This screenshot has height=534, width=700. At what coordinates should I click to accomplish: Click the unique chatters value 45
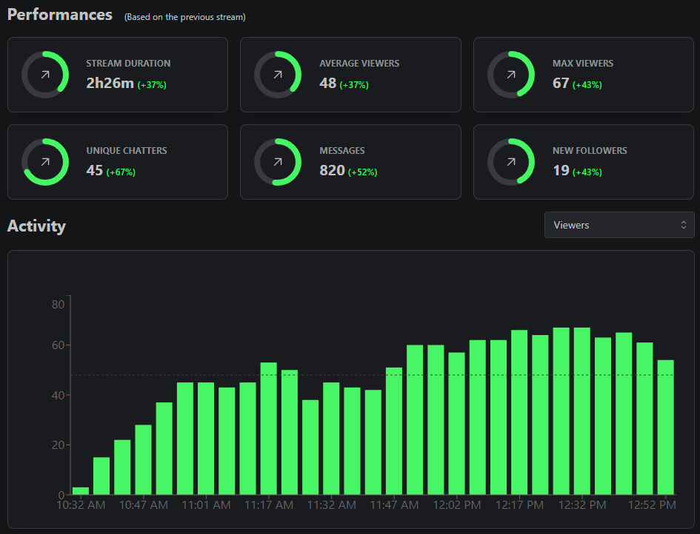(95, 170)
